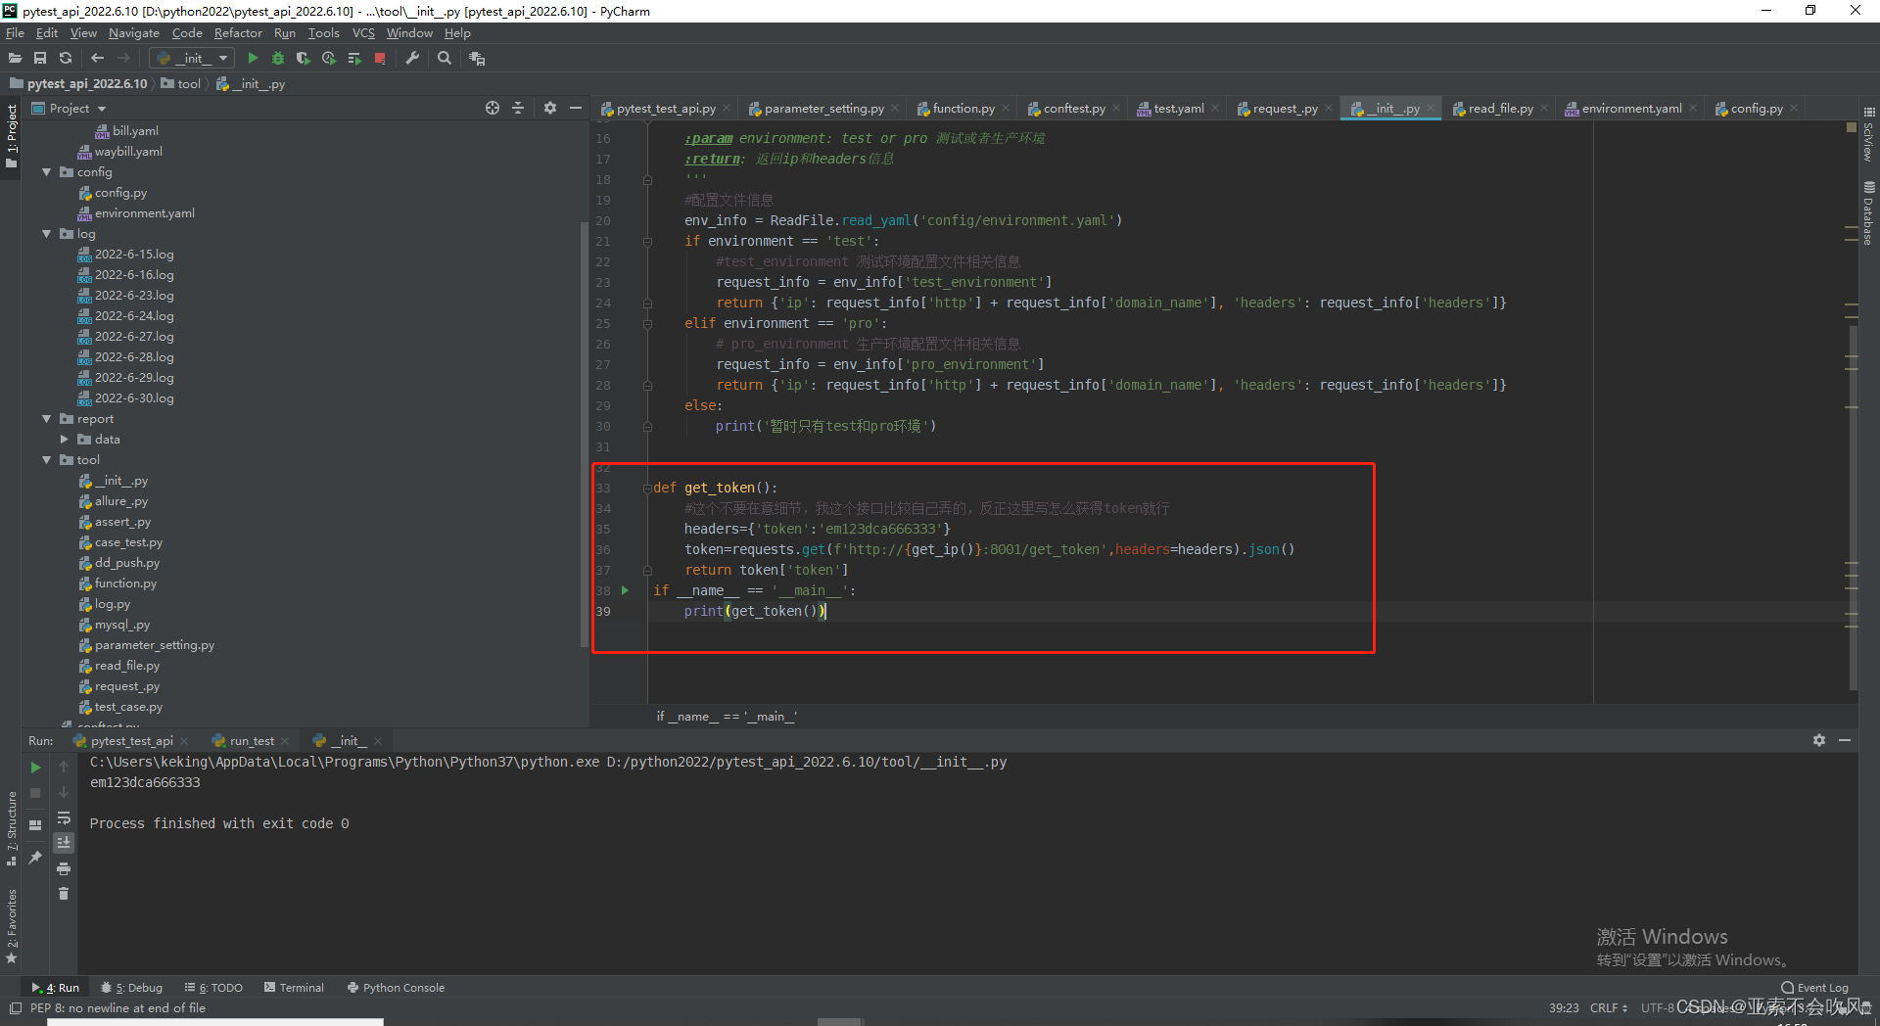Stop the running process with red square
Screen dimensions: 1880x1026
[x=380, y=59]
